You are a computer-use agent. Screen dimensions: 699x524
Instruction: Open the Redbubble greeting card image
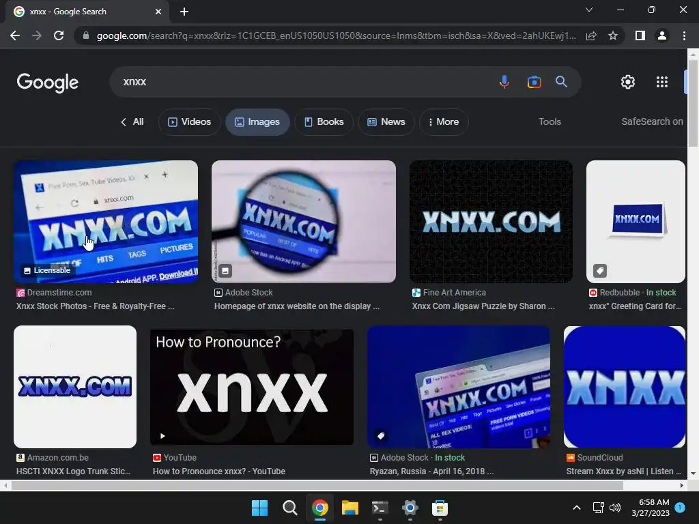(x=636, y=222)
